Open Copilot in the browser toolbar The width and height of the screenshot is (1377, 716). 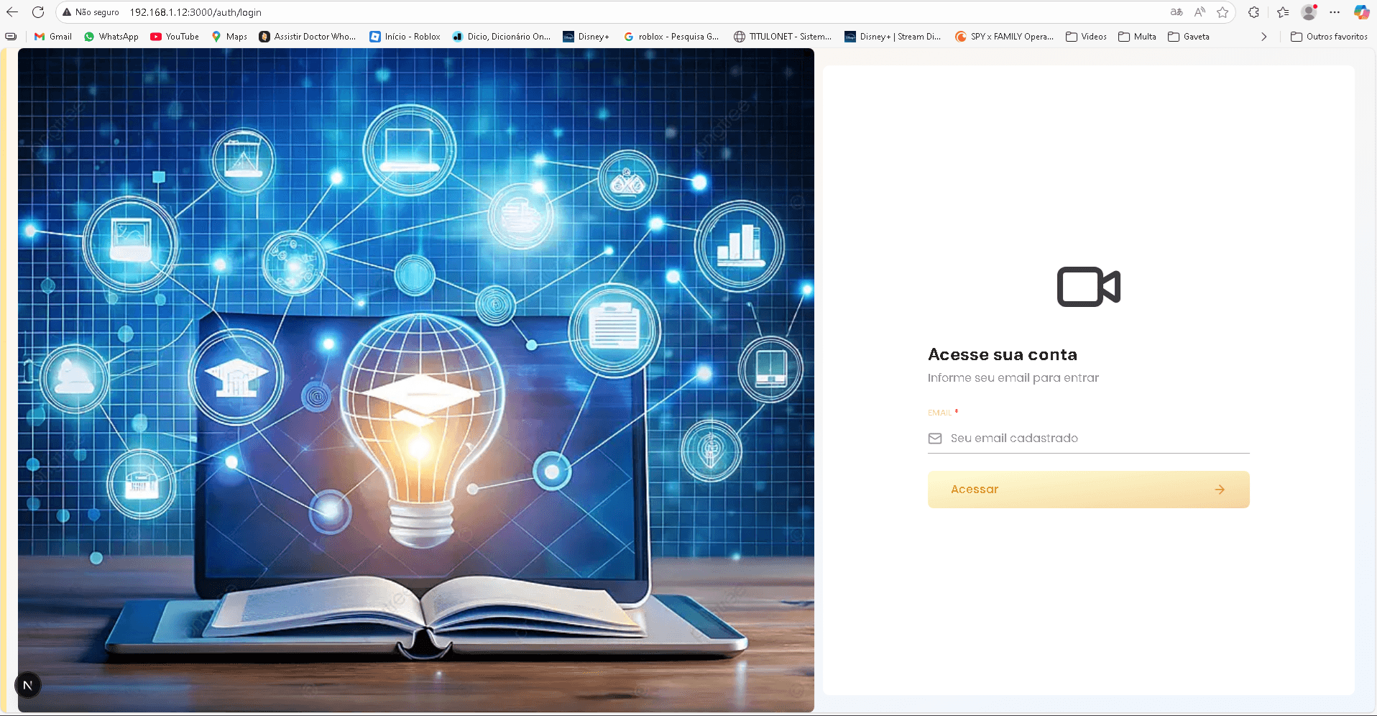point(1362,12)
